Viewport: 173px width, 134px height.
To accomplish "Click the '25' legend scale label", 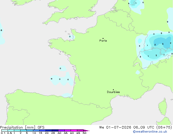I will coord(53,133).
